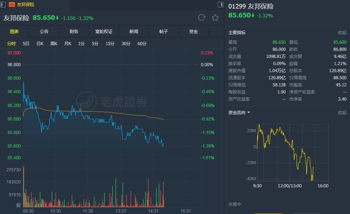Viewport: 350px width, 214px height.
Task: Select the 60分 interval button
Action: click(142, 44)
